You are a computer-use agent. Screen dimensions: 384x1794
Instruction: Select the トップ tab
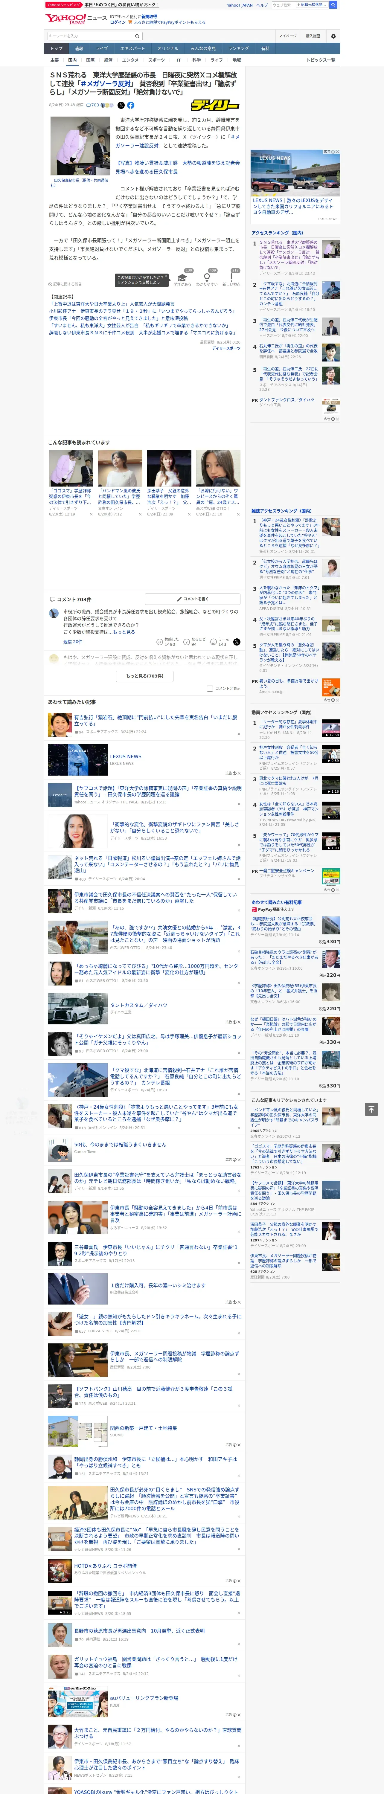(57, 48)
